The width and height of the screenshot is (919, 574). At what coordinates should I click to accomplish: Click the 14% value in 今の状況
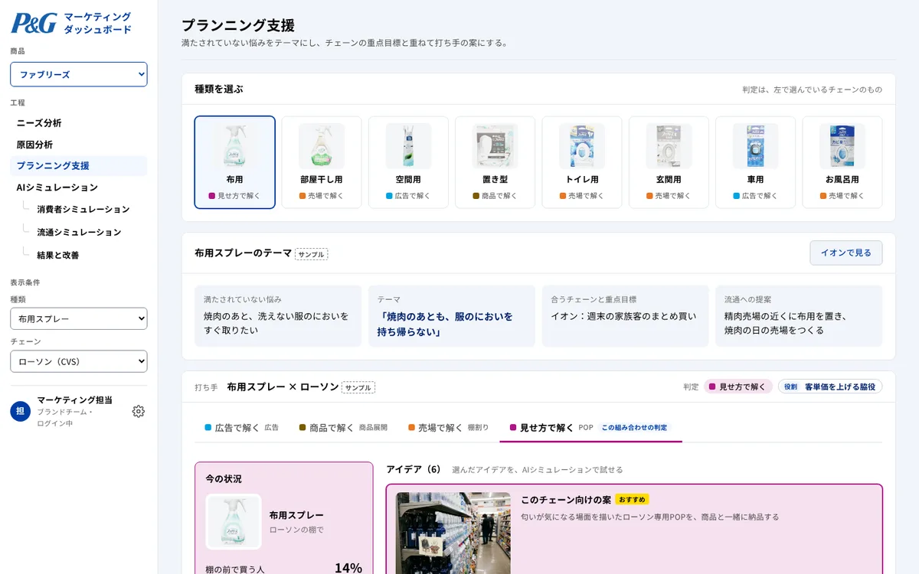coord(348,568)
